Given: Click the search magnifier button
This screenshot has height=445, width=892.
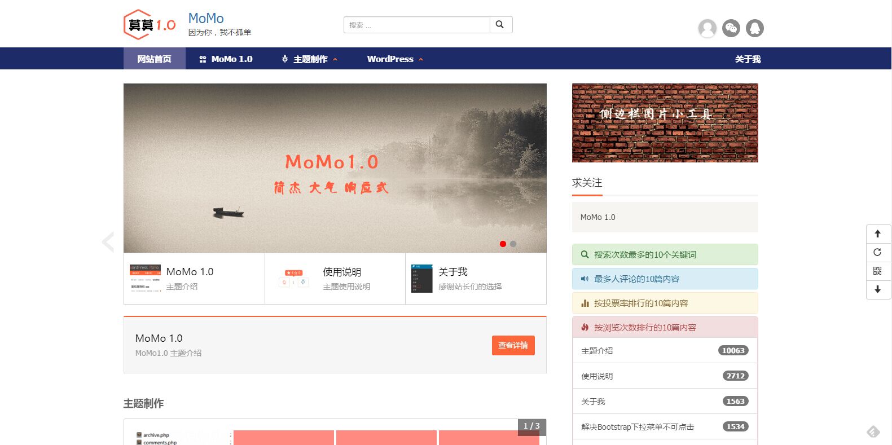Looking at the screenshot, I should (500, 25).
